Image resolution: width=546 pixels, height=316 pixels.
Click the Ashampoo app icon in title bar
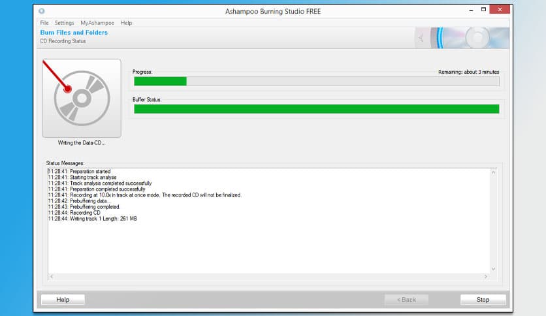pyautogui.click(x=41, y=11)
